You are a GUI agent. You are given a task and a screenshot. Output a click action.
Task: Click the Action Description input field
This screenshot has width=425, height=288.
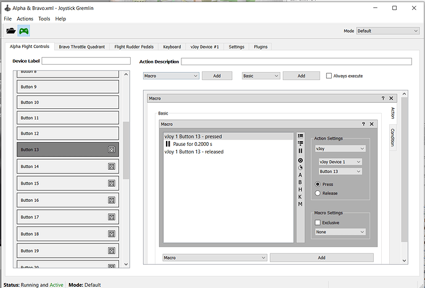coord(297,62)
